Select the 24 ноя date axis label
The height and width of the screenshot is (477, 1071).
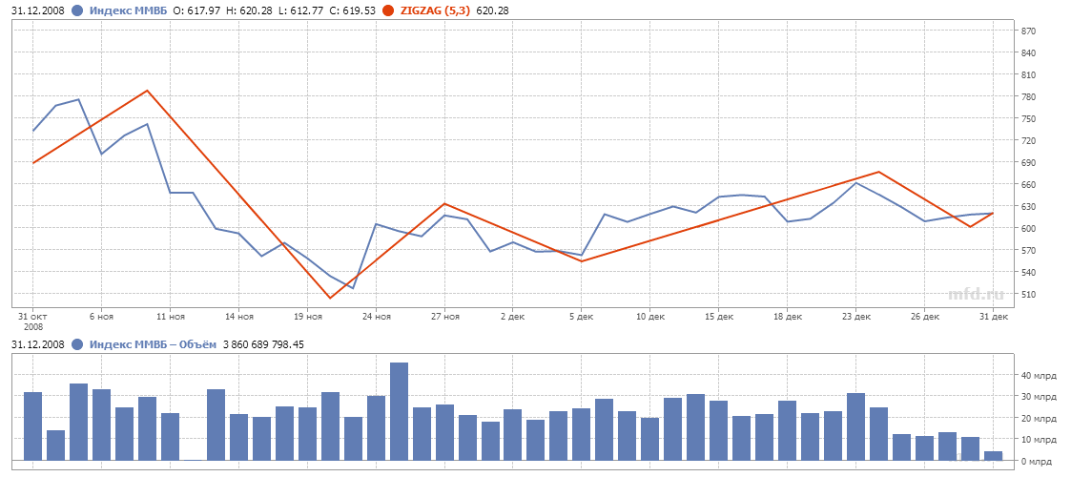point(376,315)
